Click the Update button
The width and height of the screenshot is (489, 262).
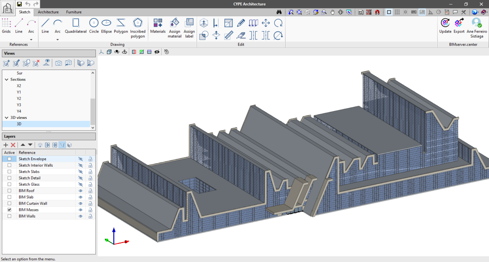point(445,26)
